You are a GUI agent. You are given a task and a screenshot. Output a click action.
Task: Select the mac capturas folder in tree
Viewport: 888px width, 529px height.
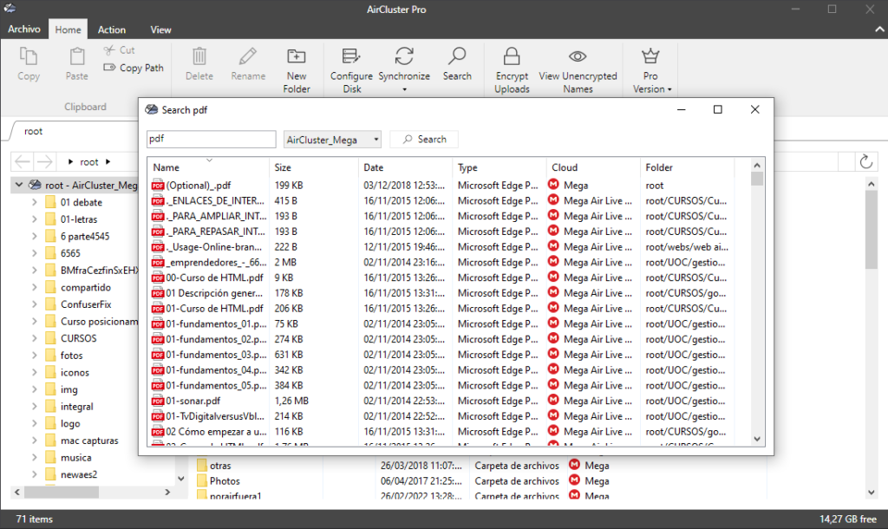(x=89, y=440)
